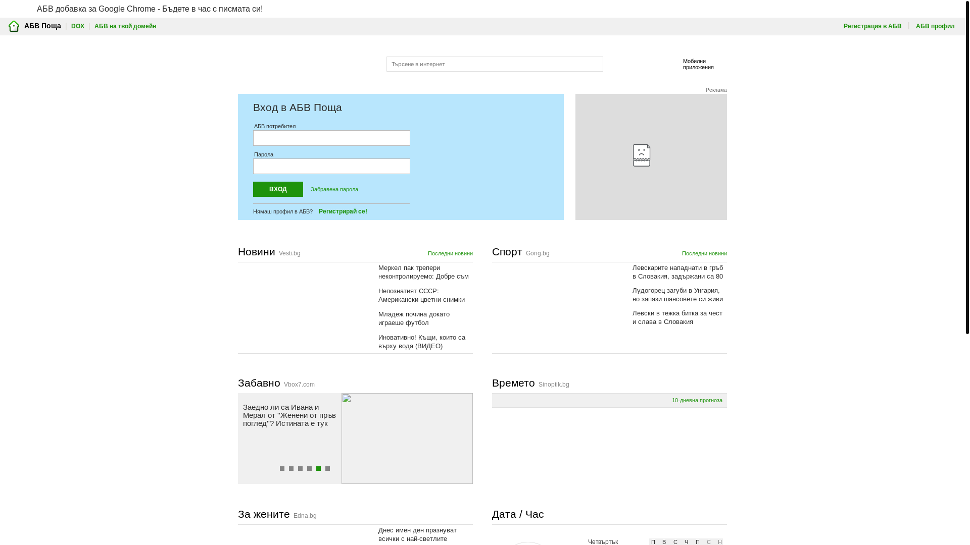Click the Регистрирай се! link

(x=343, y=211)
